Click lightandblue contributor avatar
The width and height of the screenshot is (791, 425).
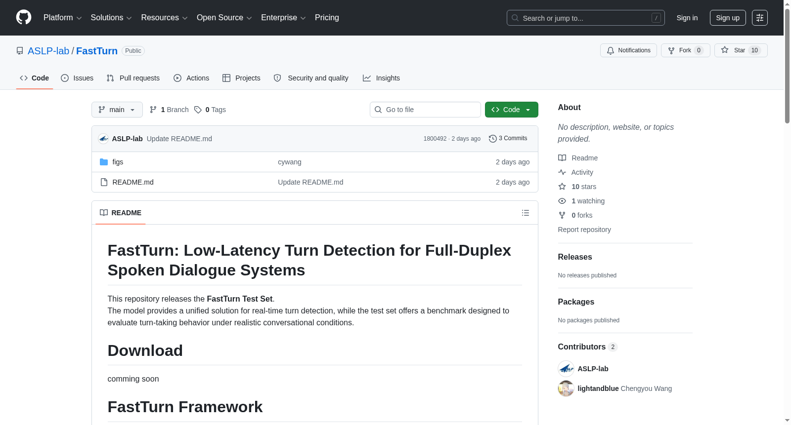click(566, 388)
